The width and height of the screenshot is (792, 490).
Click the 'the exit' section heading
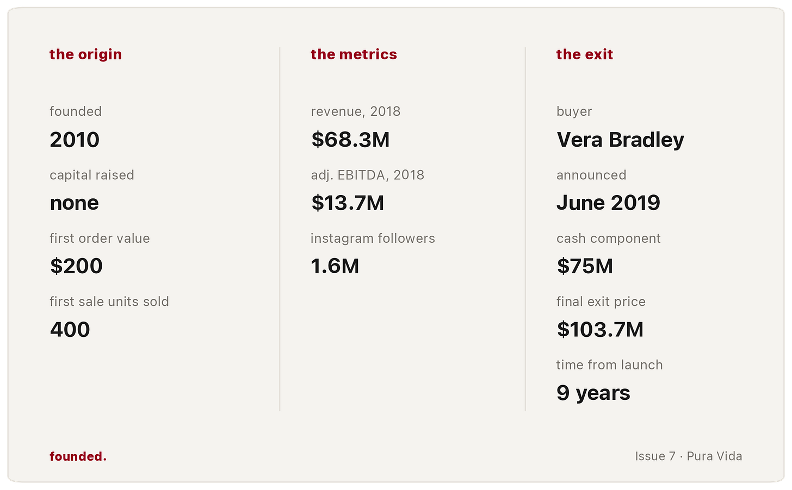[584, 54]
